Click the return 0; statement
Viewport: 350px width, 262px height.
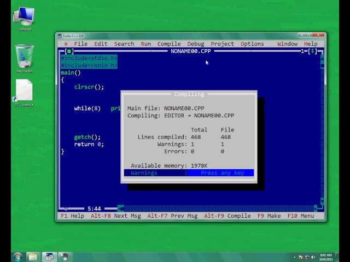click(x=89, y=144)
